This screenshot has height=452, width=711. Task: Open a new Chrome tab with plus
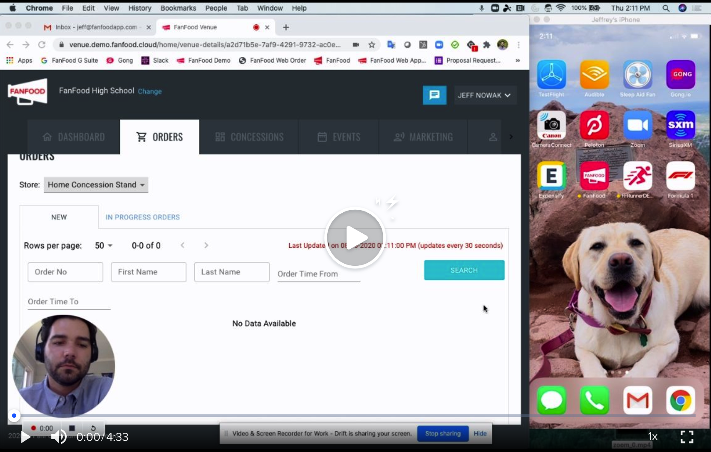[286, 27]
